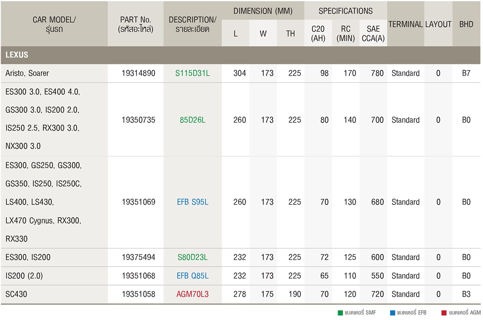The height and width of the screenshot is (320, 483).
Task: Click the 550 CCA value for IS200 (2.0)
Action: pyautogui.click(x=377, y=276)
